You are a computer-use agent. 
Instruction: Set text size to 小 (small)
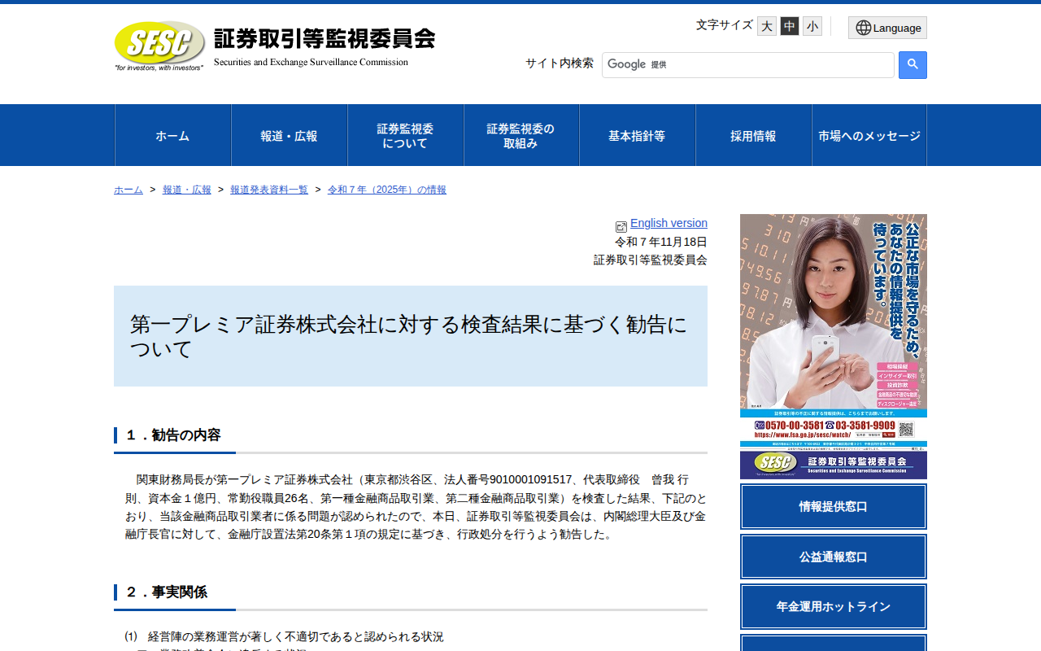[812, 26]
